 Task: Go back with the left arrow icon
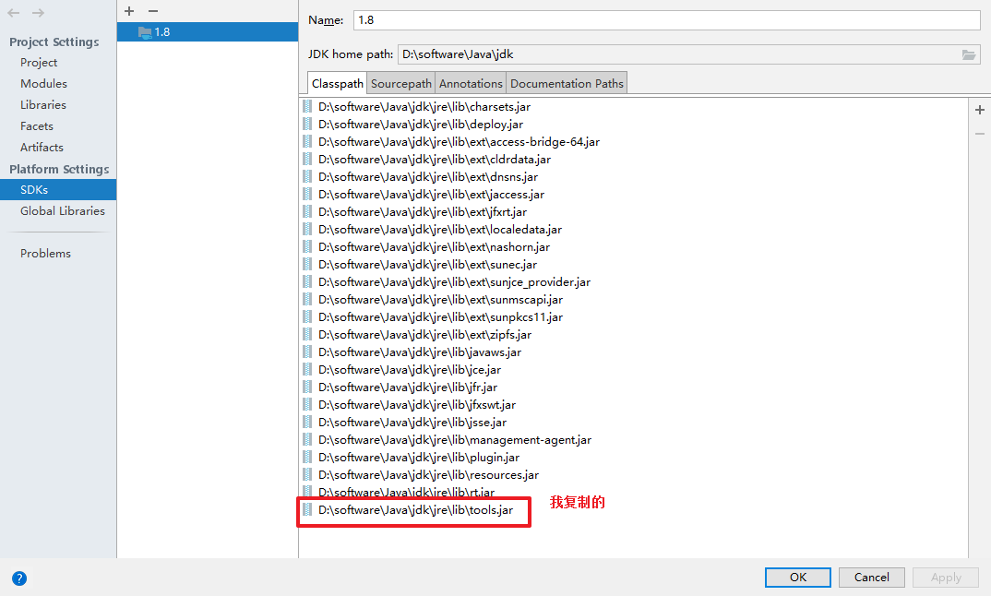13,13
